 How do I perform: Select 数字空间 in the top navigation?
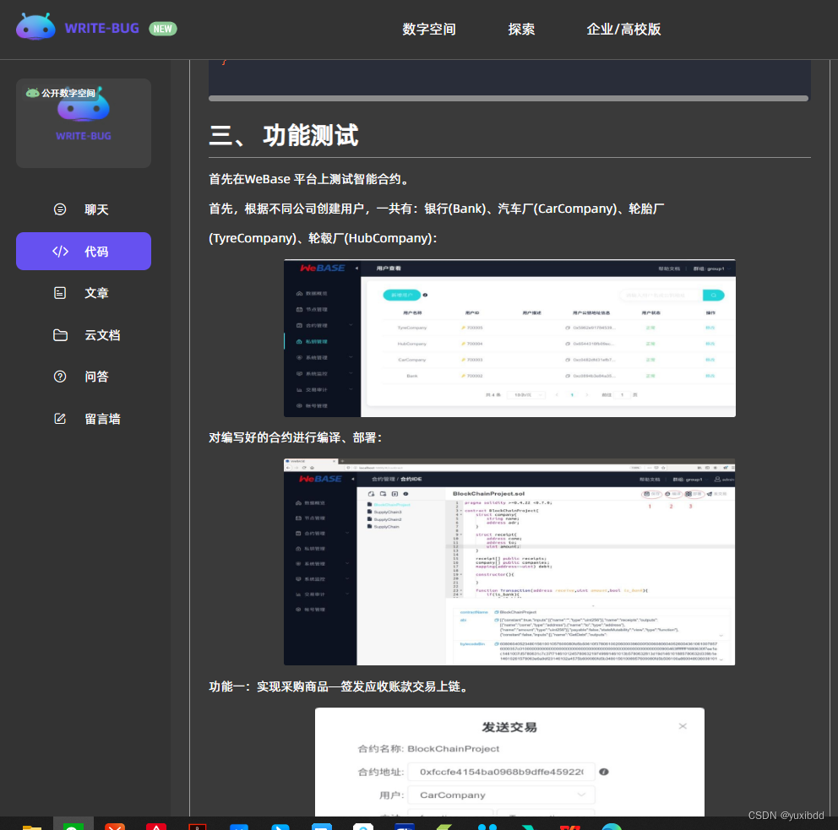pyautogui.click(x=428, y=29)
